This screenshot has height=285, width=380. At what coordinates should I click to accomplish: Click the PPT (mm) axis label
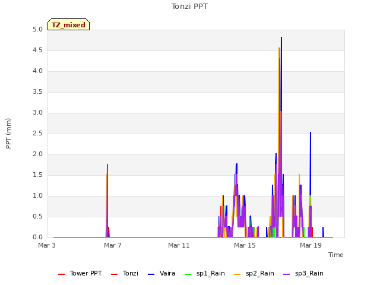[x=8, y=134]
